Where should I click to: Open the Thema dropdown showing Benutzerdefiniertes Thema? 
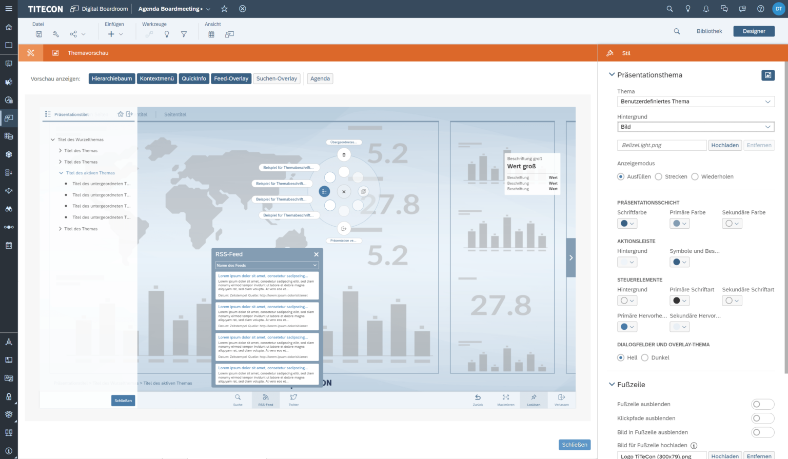695,101
